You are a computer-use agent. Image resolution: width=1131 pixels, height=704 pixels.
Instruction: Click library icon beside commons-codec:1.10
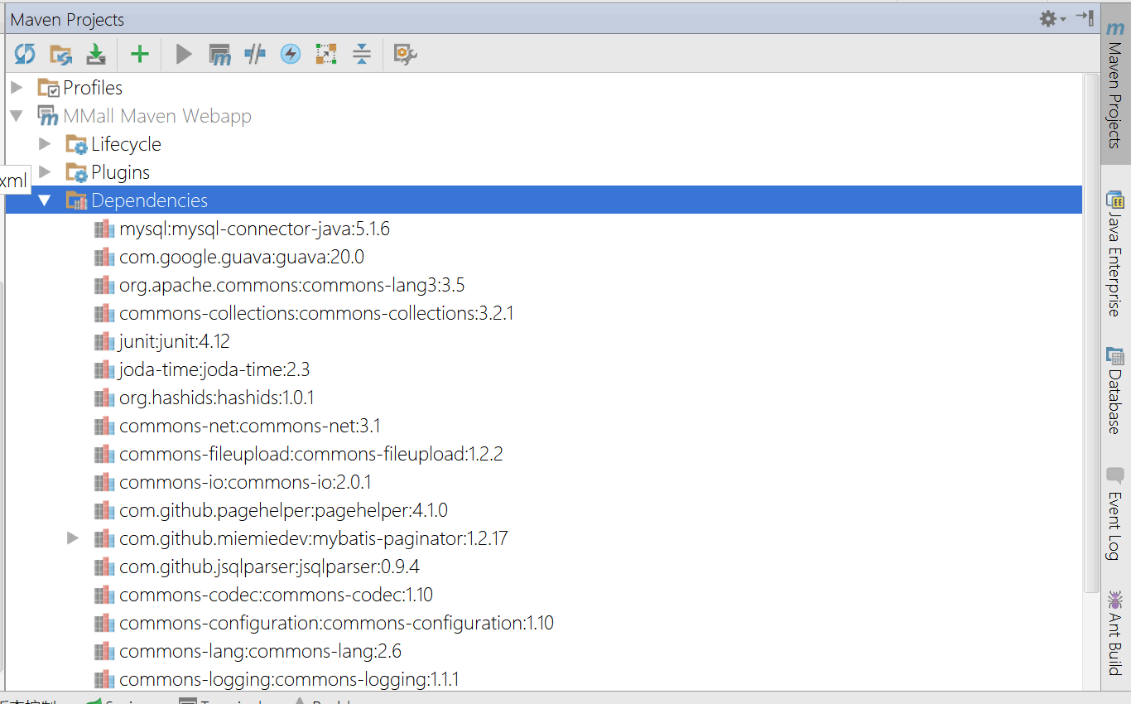pos(104,595)
